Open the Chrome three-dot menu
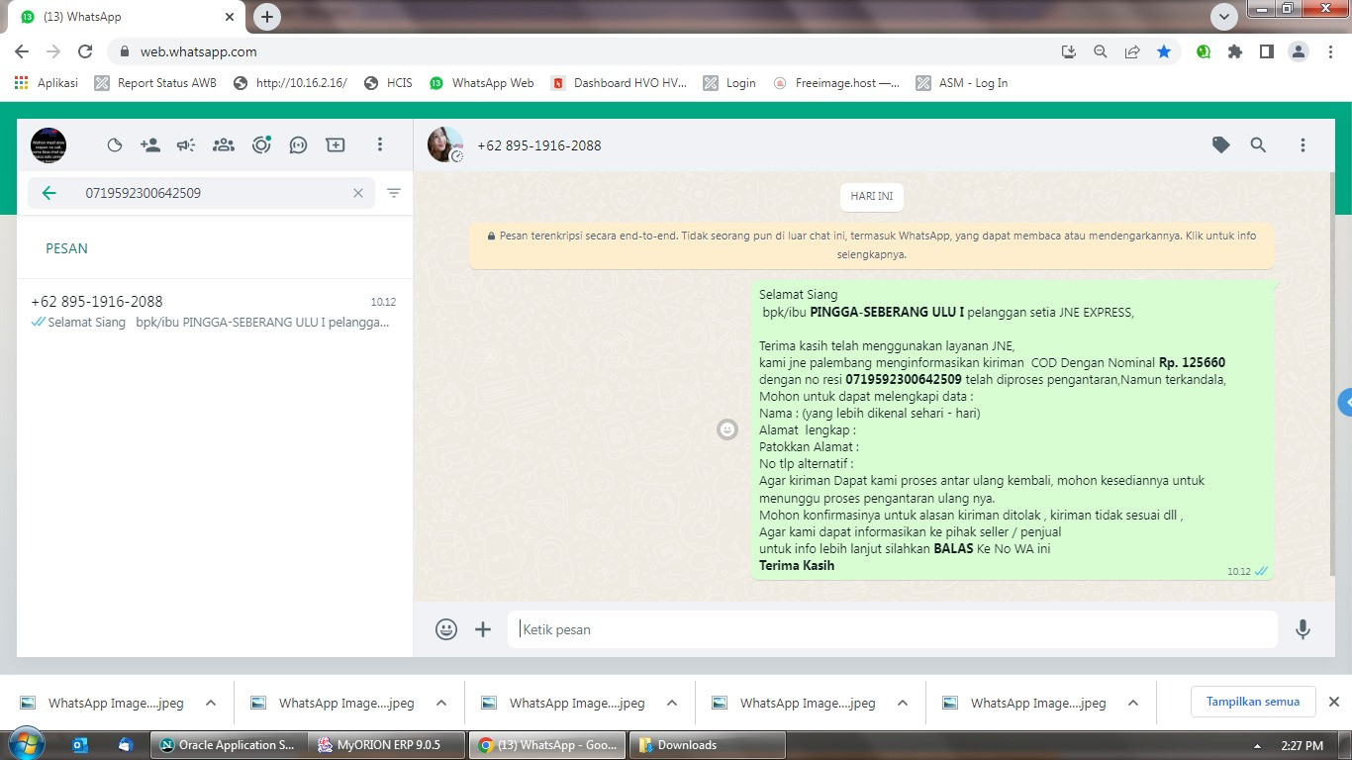This screenshot has height=760, width=1352. pos(1330,51)
